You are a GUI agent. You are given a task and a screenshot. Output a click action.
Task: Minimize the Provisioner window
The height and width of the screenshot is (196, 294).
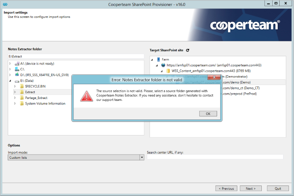coord(268,3)
